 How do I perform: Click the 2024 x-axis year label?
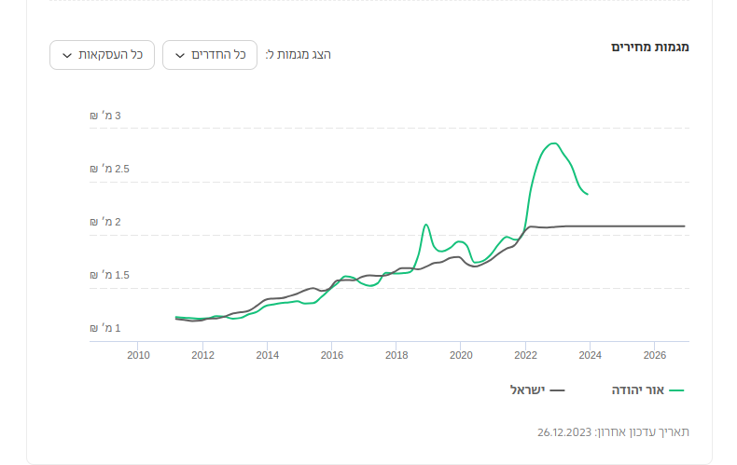(x=590, y=355)
